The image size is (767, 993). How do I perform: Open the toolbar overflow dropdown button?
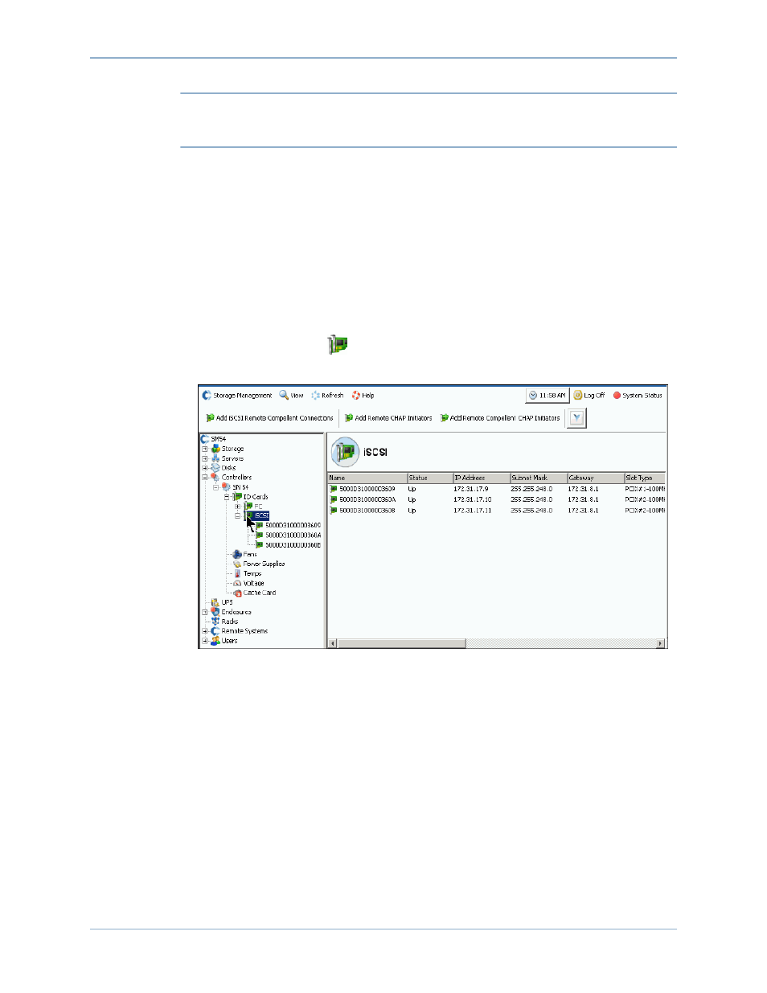[x=576, y=418]
